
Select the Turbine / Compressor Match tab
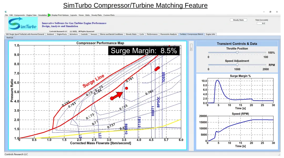[191, 34]
